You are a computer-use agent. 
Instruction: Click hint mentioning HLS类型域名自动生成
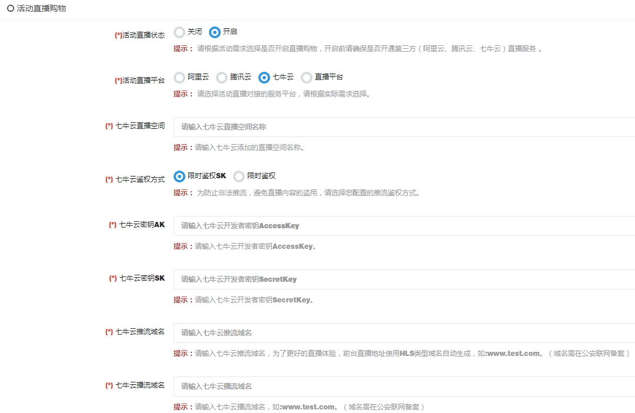point(403,354)
